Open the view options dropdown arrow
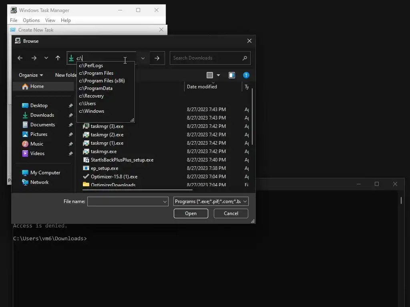Viewport: 410px width, 307px height. (x=218, y=75)
